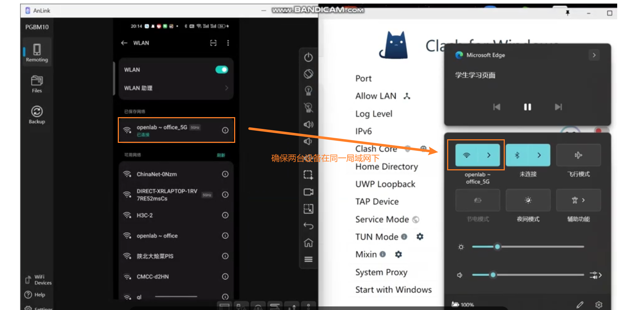The height and width of the screenshot is (310, 629).
Task: Toggle night light 夜间模式
Action: coord(528,200)
